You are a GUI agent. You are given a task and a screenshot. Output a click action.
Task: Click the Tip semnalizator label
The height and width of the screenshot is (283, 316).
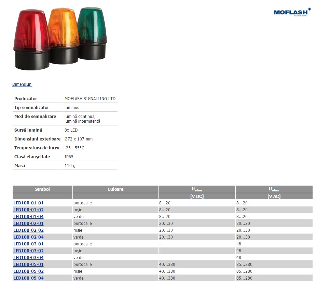click(x=32, y=107)
